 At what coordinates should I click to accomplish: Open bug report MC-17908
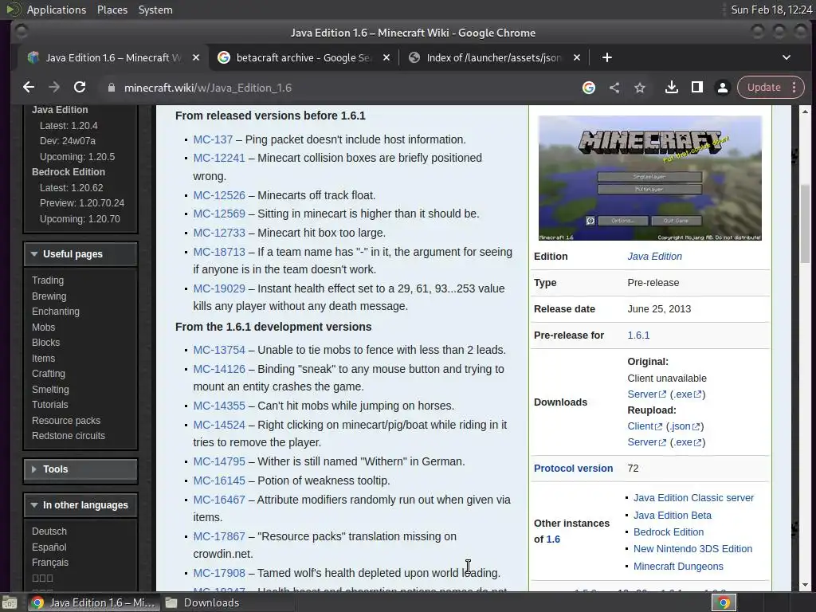(219, 573)
